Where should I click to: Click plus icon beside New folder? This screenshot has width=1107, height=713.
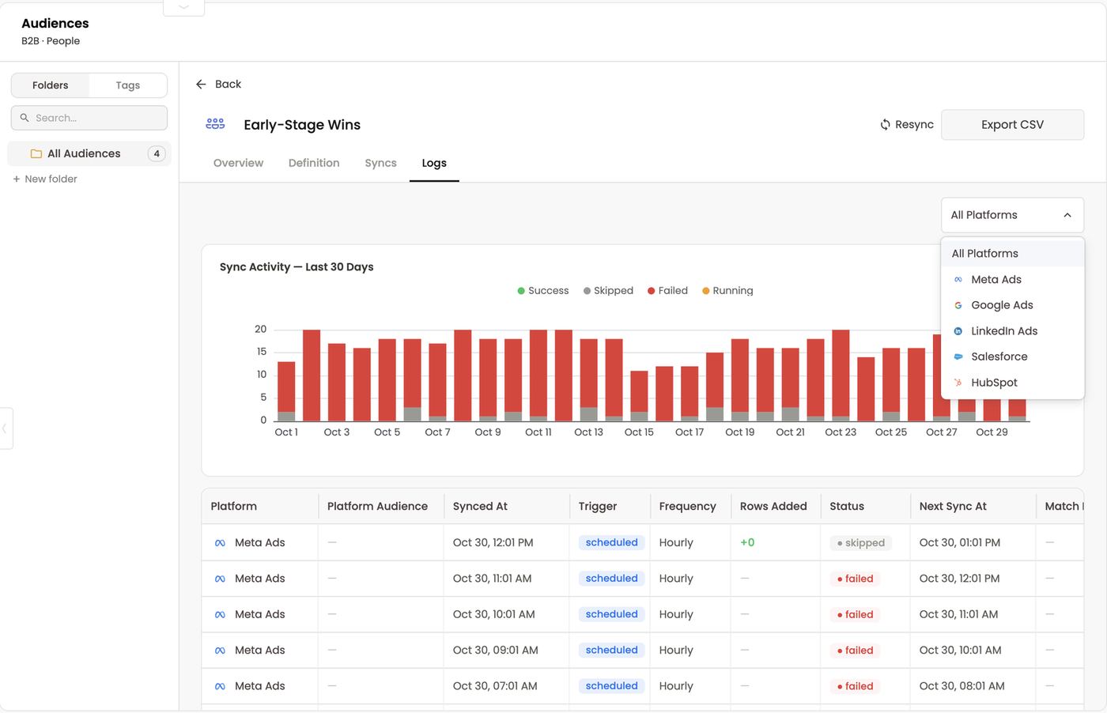coord(17,179)
